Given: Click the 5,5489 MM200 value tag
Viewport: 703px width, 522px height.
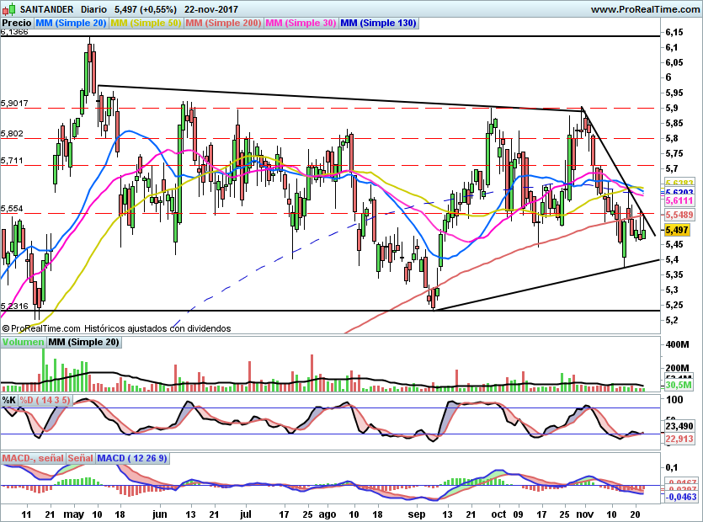Looking at the screenshot, I should pos(679,215).
